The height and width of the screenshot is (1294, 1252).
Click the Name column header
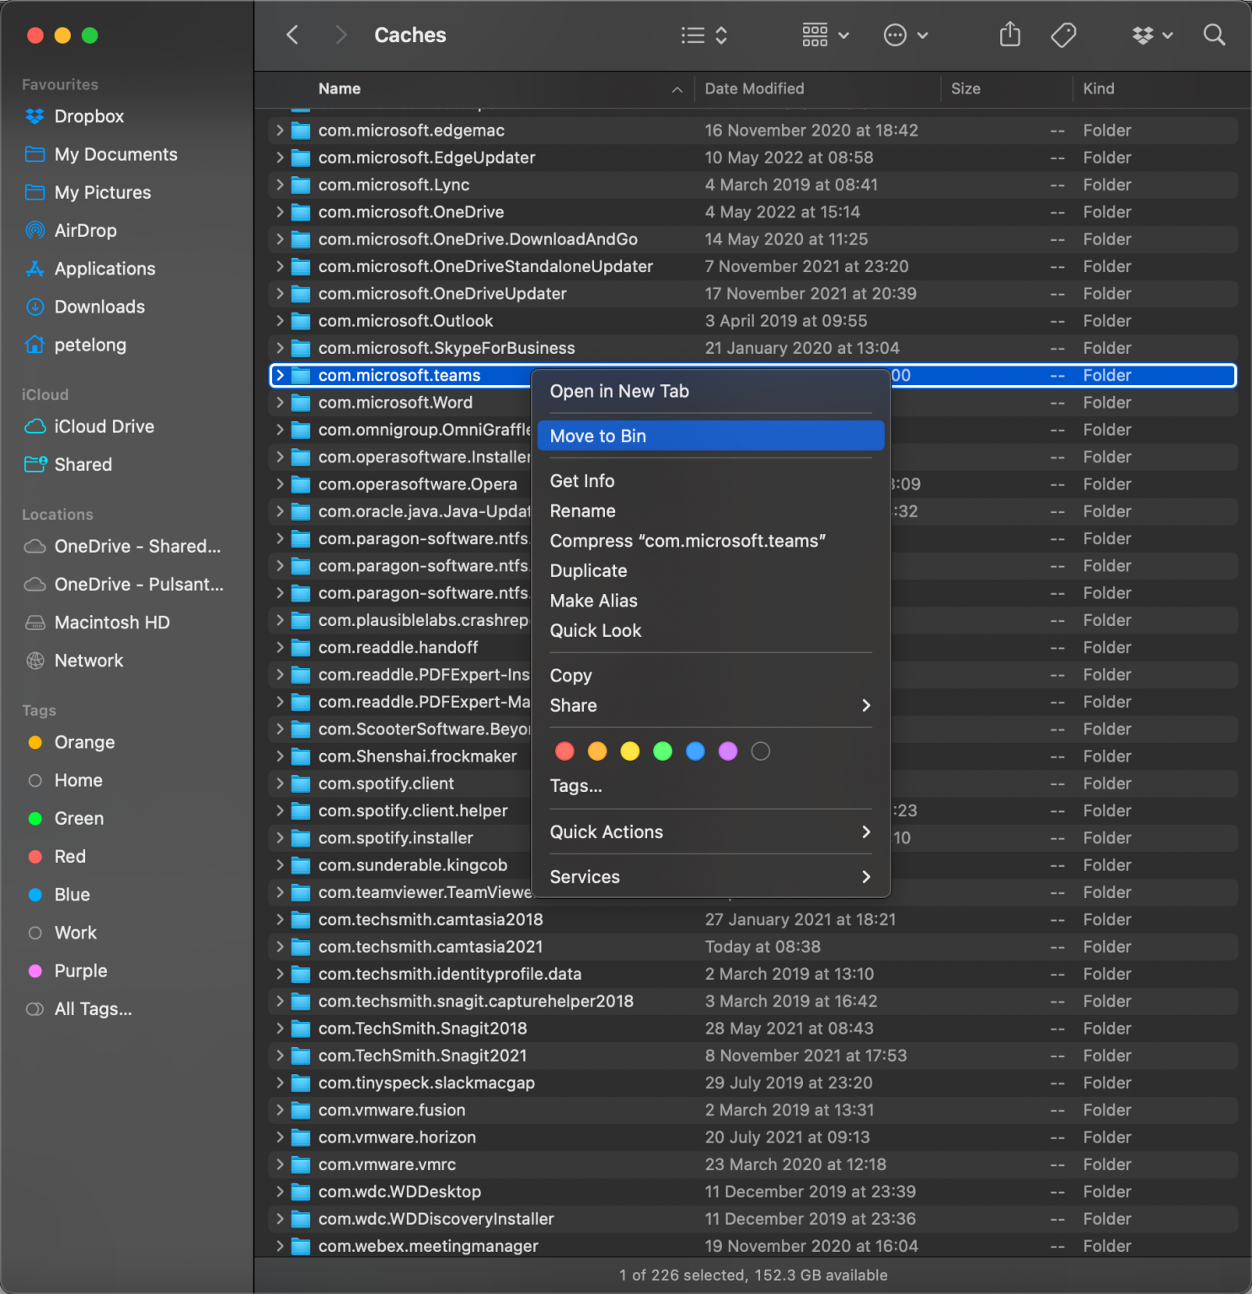[340, 88]
